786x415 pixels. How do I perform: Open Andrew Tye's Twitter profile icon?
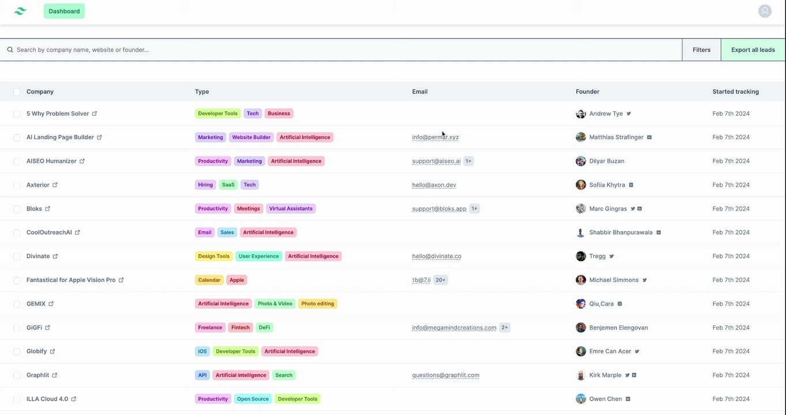coord(629,114)
